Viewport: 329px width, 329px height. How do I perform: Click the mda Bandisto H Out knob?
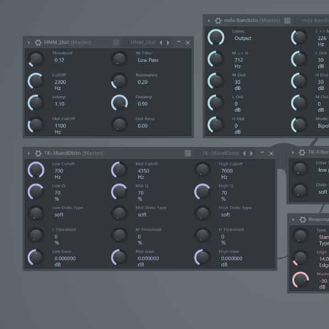click(216, 125)
